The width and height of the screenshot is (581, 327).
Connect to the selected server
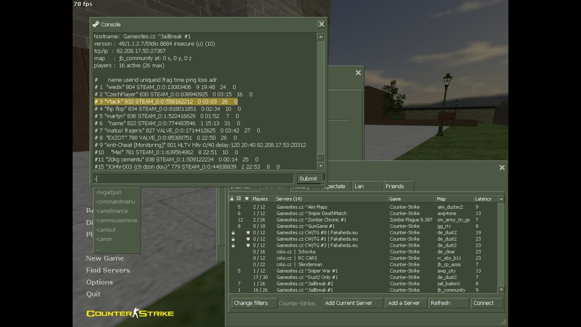point(487,303)
